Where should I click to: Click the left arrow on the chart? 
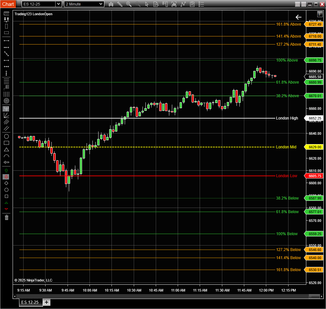298,17
